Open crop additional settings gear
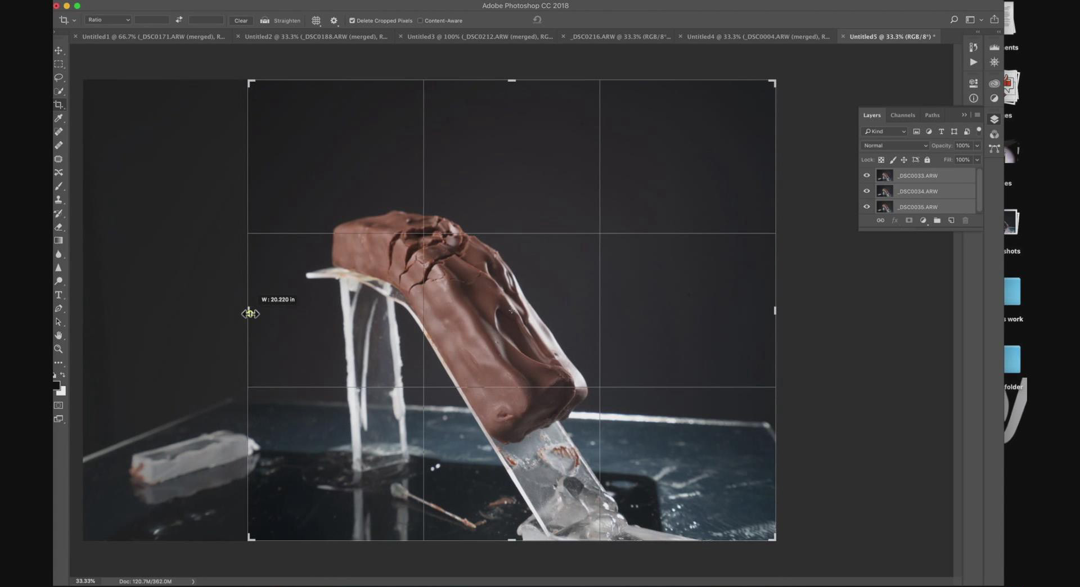The width and height of the screenshot is (1080, 587). point(334,21)
